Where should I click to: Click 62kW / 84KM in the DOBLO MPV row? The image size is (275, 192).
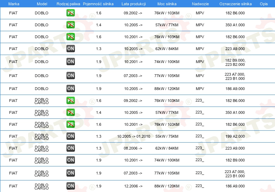[167, 49]
